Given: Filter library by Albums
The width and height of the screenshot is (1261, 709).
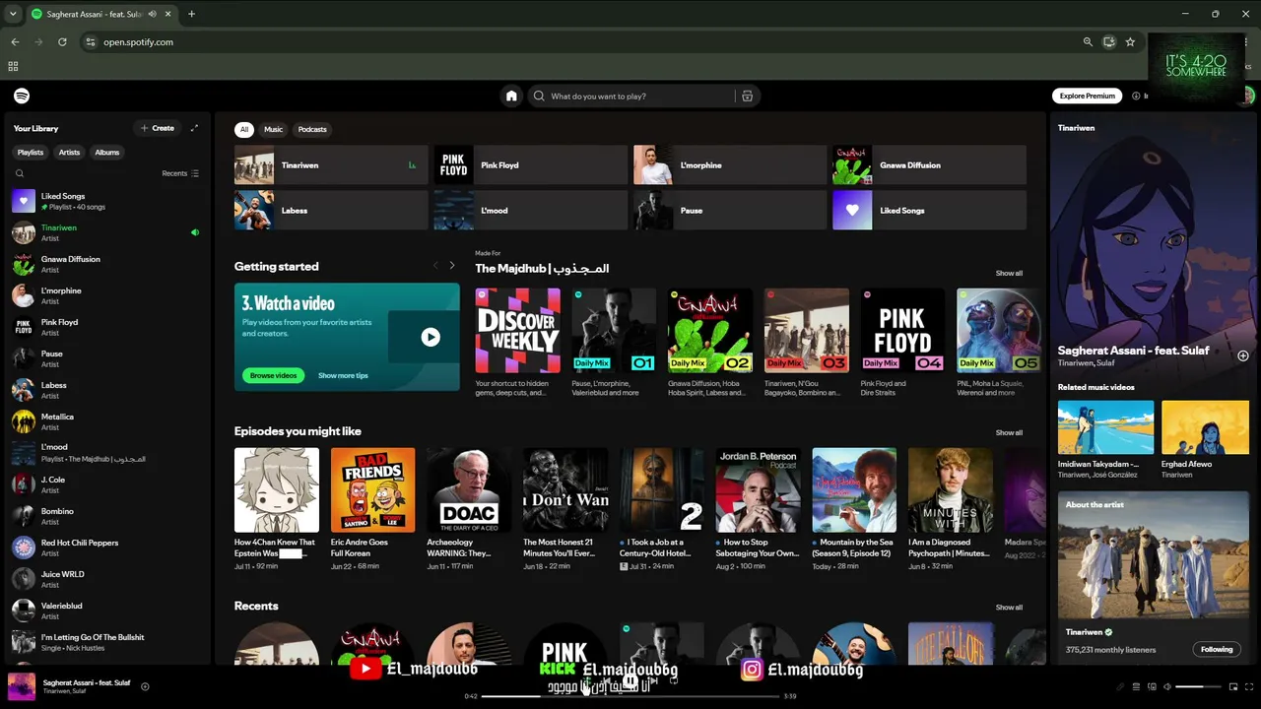Looking at the screenshot, I should click(x=107, y=153).
